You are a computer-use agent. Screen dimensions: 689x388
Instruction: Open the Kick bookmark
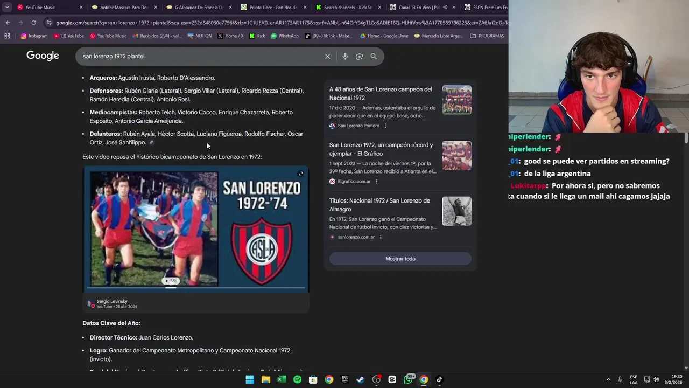[x=257, y=36]
